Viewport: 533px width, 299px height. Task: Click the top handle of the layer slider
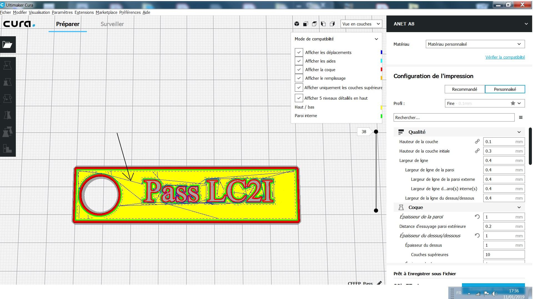pos(376,132)
